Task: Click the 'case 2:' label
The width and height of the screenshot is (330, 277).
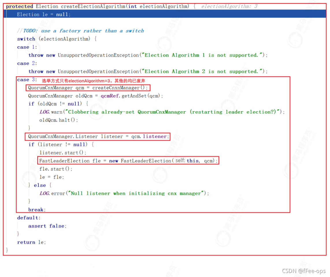Action: pyautogui.click(x=27, y=63)
